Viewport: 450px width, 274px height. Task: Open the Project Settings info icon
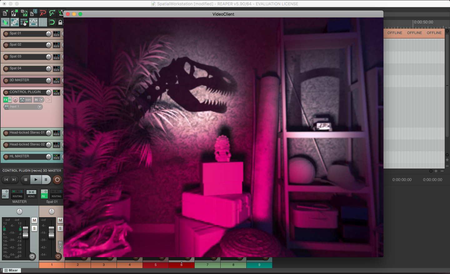[33, 13]
